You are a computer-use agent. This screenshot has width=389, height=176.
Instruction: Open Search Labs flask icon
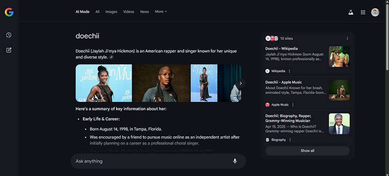click(x=350, y=12)
